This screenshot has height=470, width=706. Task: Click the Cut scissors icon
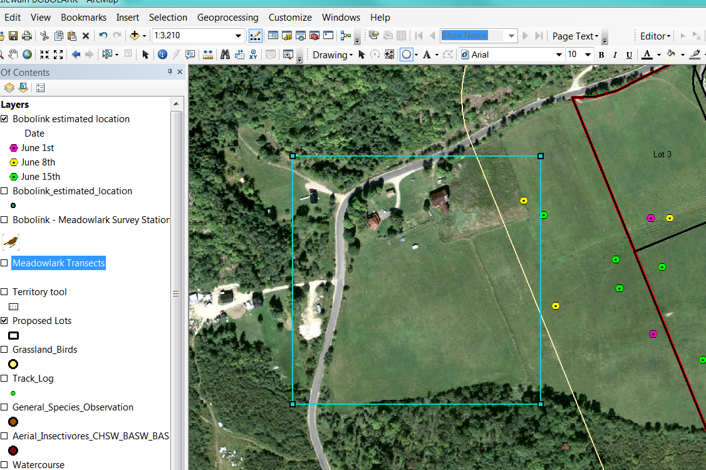[44, 36]
